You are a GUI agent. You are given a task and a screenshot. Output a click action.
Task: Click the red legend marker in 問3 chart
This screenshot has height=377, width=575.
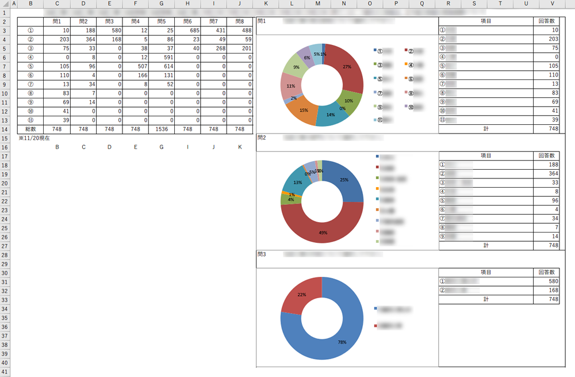(x=376, y=326)
